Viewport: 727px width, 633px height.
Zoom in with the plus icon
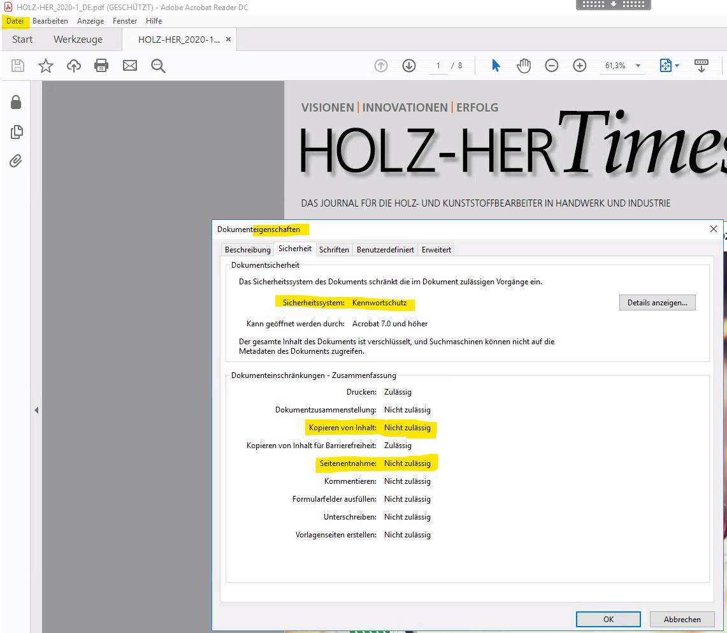point(579,66)
